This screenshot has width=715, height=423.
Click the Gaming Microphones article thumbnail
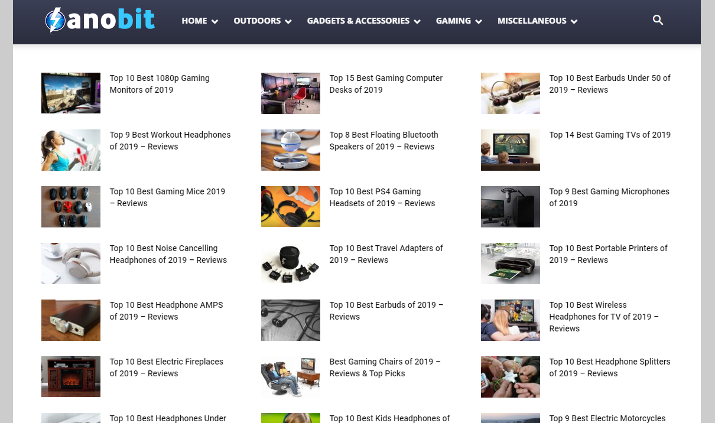coord(511,206)
